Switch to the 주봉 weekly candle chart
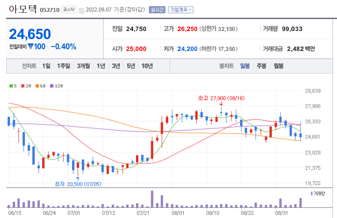The height and width of the screenshot is (218, 337). [261, 66]
